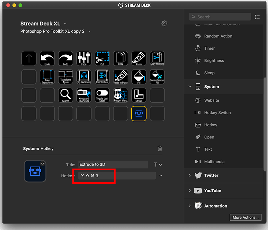Click the Redo key

65,58
